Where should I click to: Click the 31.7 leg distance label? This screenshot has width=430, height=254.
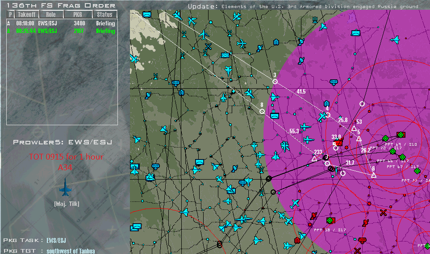click(x=350, y=163)
